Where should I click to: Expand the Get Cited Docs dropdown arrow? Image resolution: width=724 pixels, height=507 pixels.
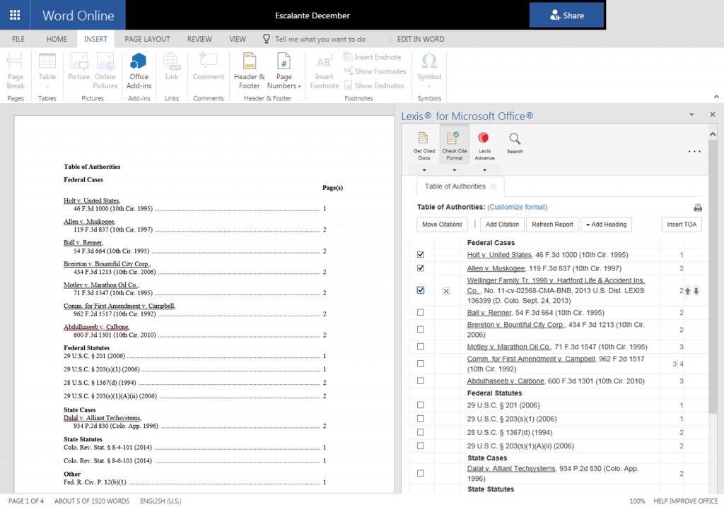tap(424, 170)
